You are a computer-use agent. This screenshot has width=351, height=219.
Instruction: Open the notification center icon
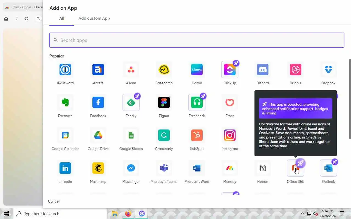tap(342, 214)
